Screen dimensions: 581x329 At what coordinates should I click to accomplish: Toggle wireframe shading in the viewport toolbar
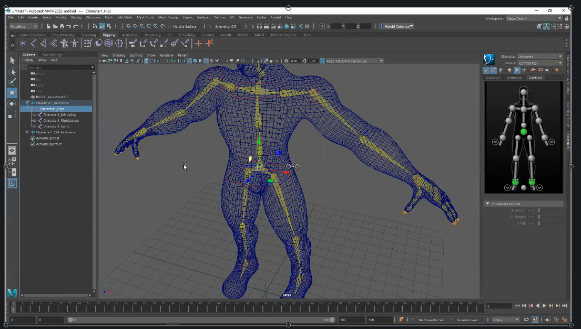tap(189, 61)
